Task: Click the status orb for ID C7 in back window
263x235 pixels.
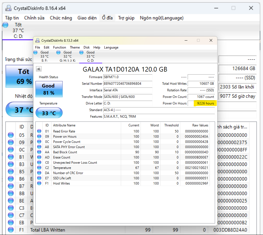Action: pos(11,215)
